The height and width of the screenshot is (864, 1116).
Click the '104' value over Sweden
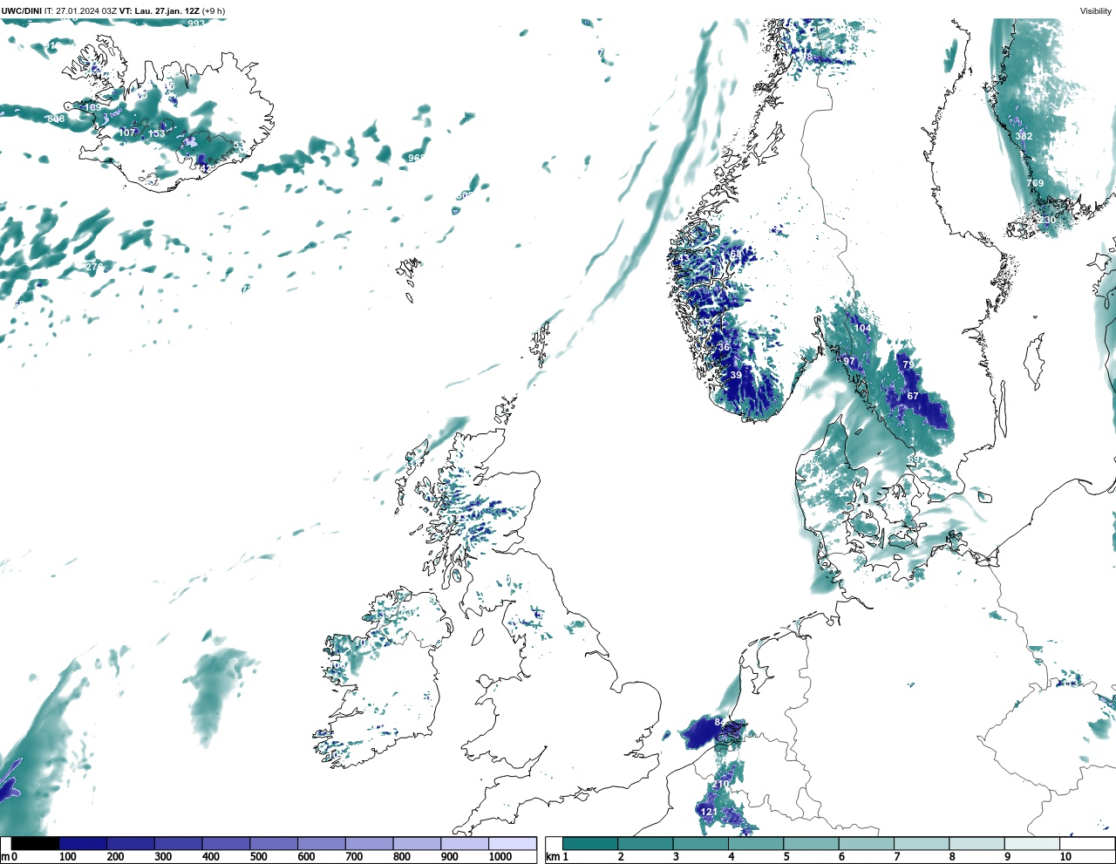point(862,328)
